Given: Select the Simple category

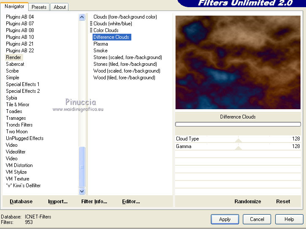Looking at the screenshot, I should point(13,78).
